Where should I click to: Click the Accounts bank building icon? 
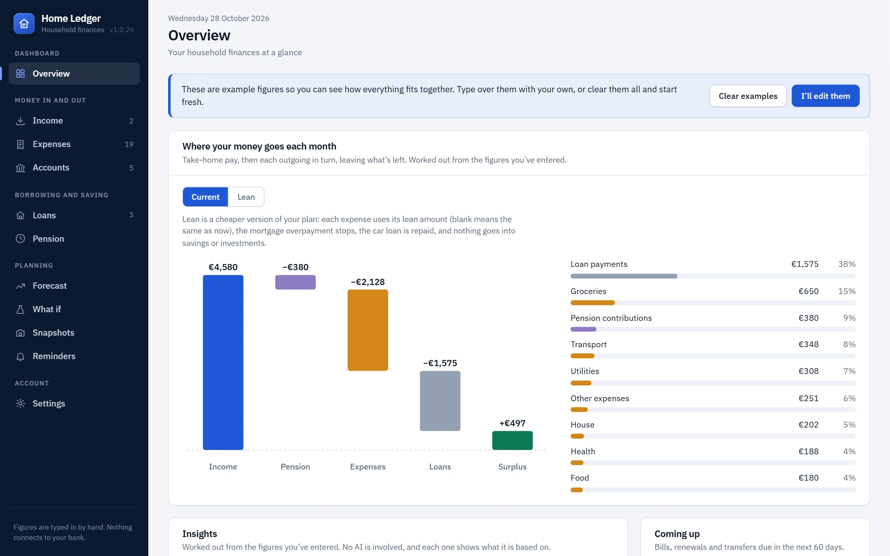pyautogui.click(x=20, y=168)
